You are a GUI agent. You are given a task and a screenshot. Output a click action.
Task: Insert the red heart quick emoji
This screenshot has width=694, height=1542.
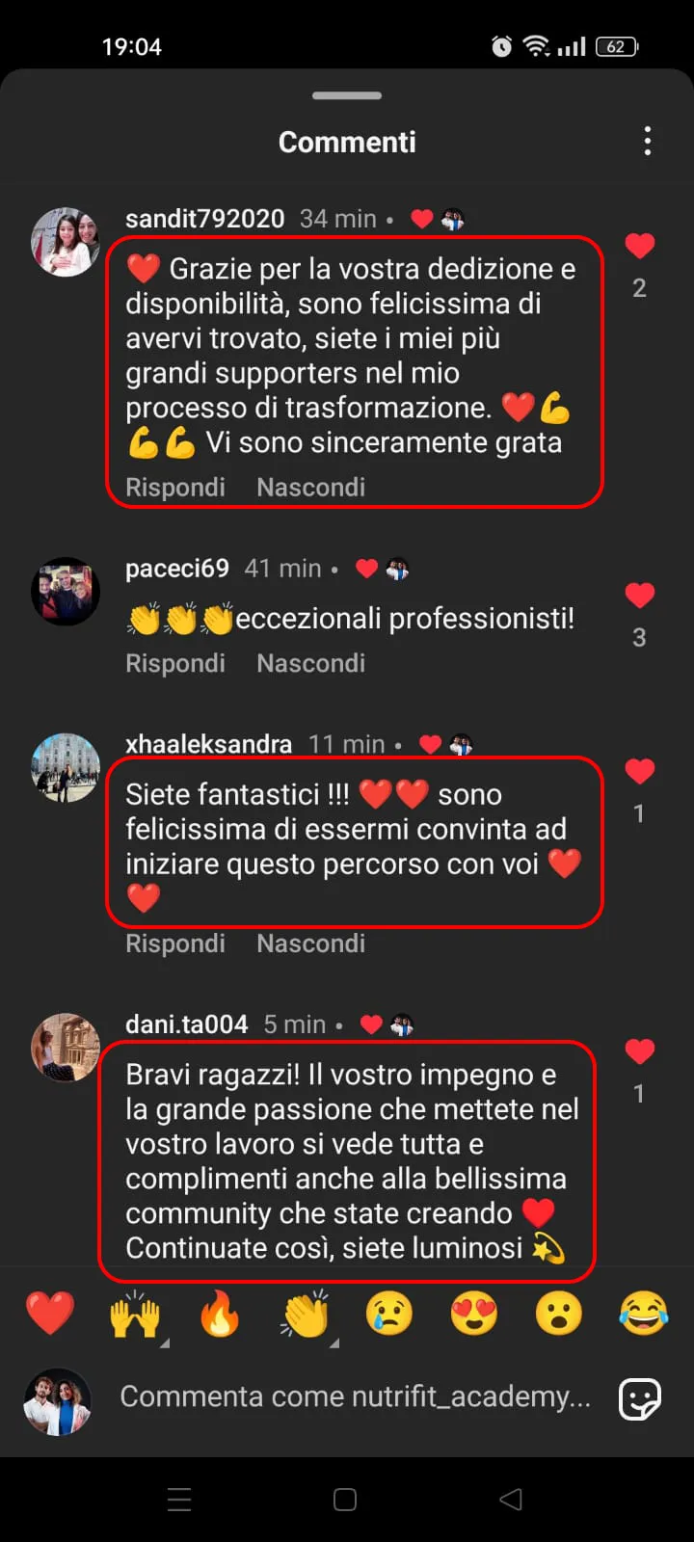[x=50, y=1314]
